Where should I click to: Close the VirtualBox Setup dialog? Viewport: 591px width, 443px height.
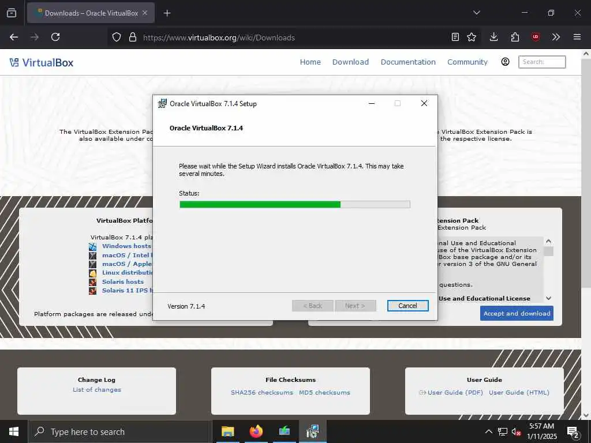click(x=424, y=103)
